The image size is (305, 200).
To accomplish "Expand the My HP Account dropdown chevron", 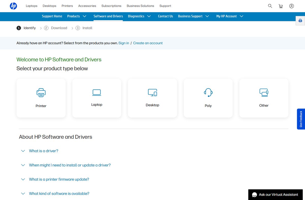I will (241, 16).
